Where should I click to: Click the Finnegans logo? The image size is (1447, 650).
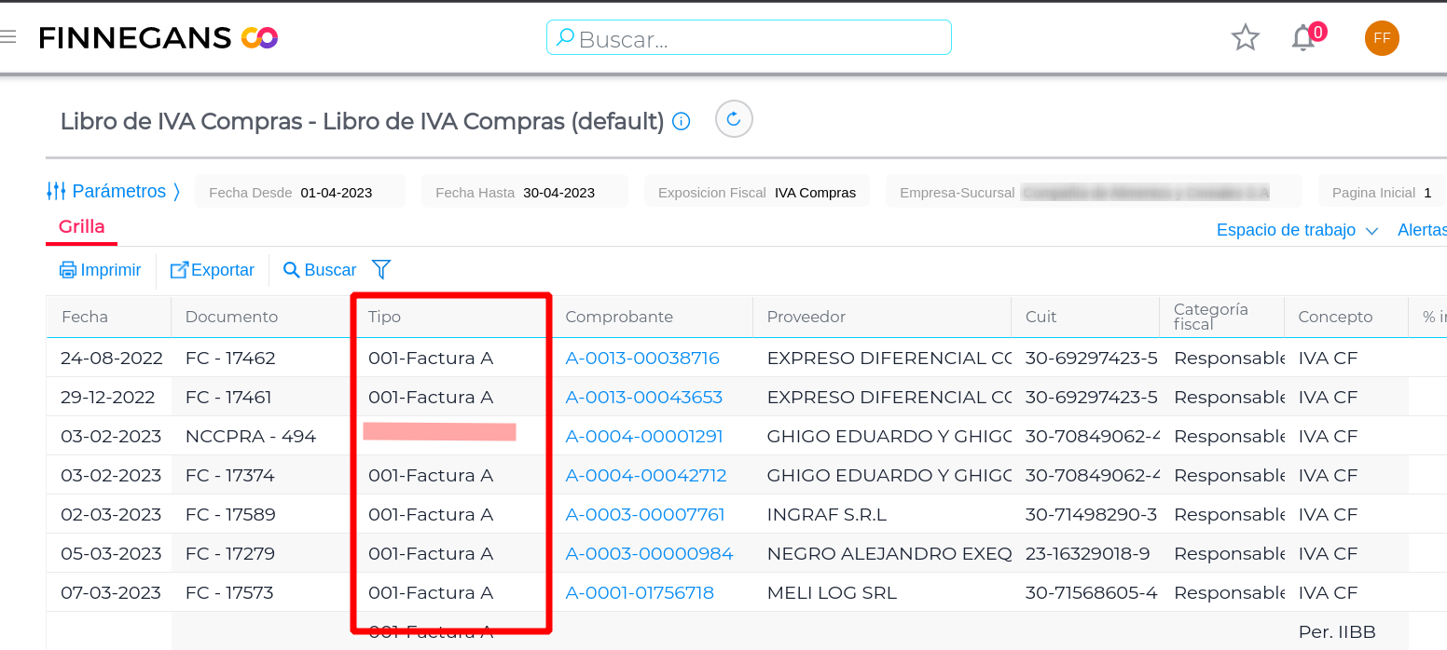(x=158, y=38)
